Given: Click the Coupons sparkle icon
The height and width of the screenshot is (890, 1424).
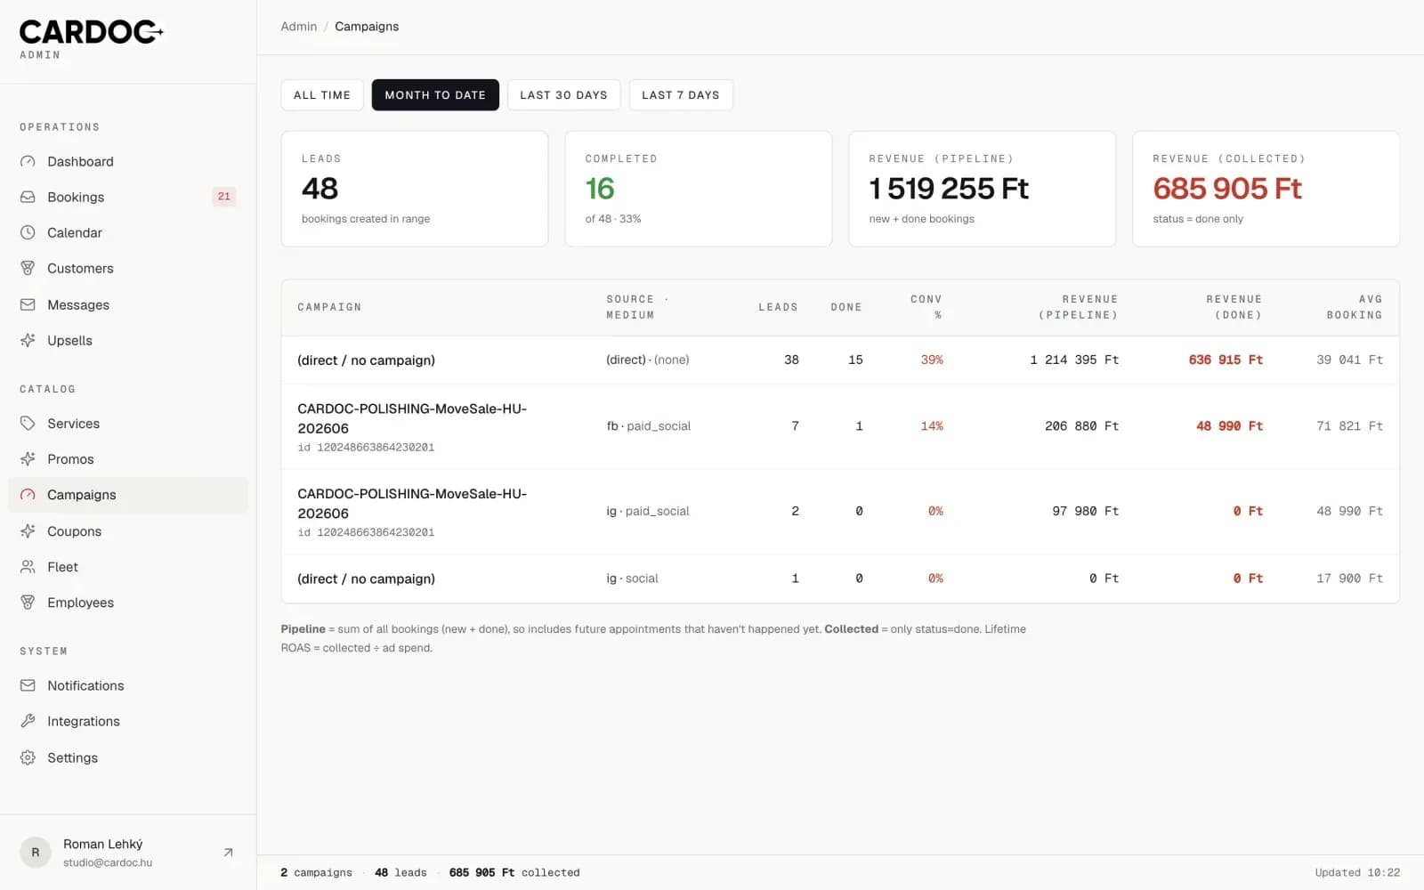Looking at the screenshot, I should 28,531.
